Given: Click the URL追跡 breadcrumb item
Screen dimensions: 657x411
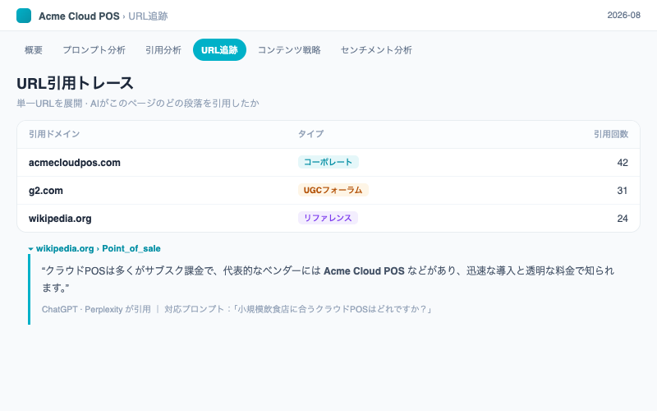Looking at the screenshot, I should pyautogui.click(x=148, y=16).
